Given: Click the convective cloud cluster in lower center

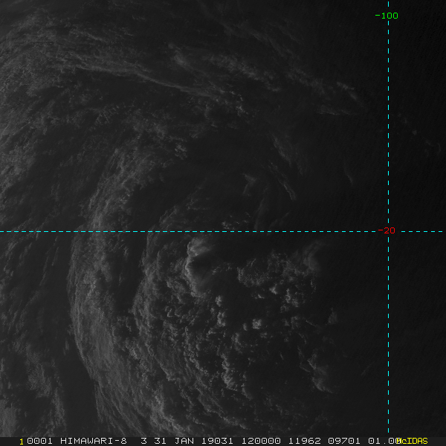Looking at the screenshot, I should (245, 320).
